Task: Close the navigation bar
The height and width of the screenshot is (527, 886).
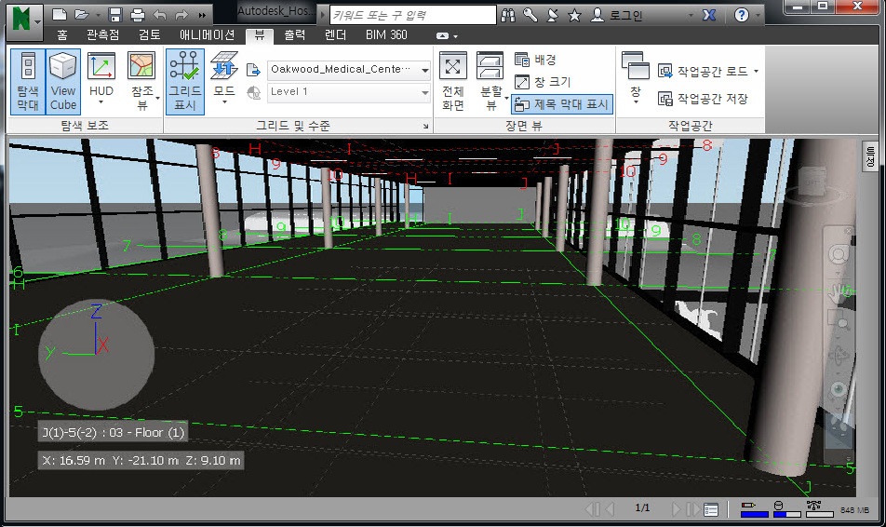Action: click(x=848, y=231)
